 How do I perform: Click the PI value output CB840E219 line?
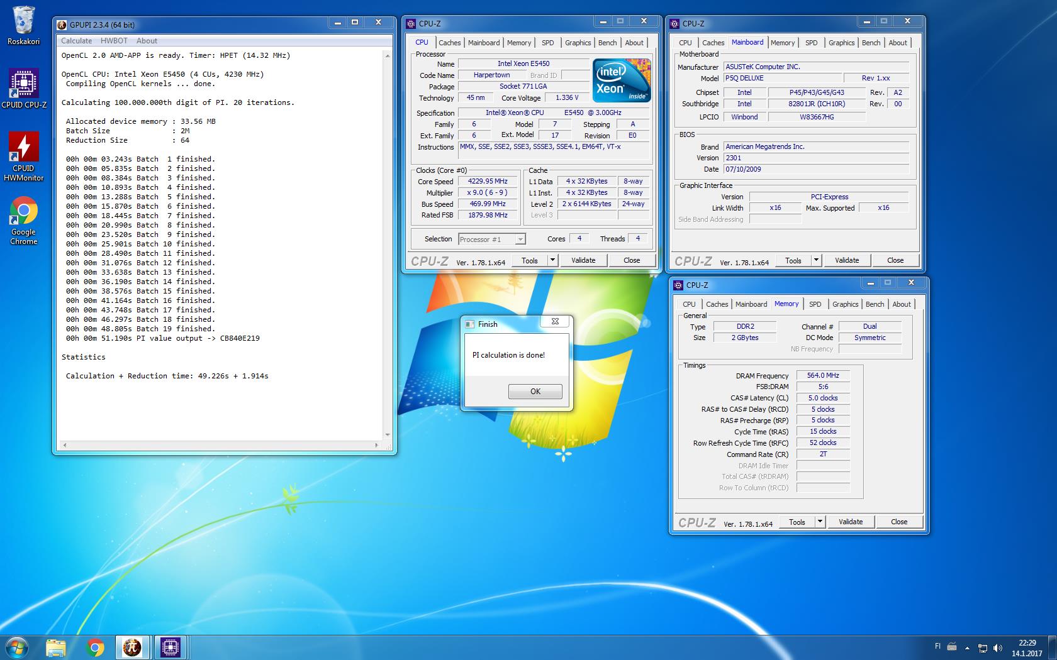162,338
